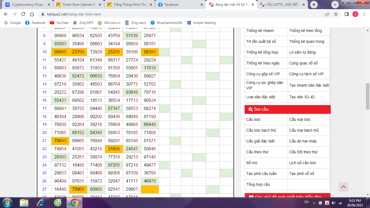Viewport: 370px width, 208px height.
Task: Open the Thống kê nhanh link
Action: click(x=260, y=31)
